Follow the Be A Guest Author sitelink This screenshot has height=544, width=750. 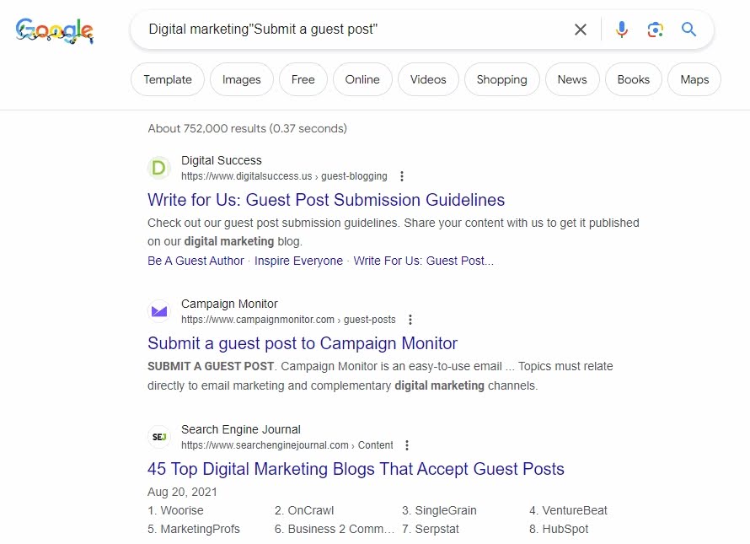[x=196, y=261]
